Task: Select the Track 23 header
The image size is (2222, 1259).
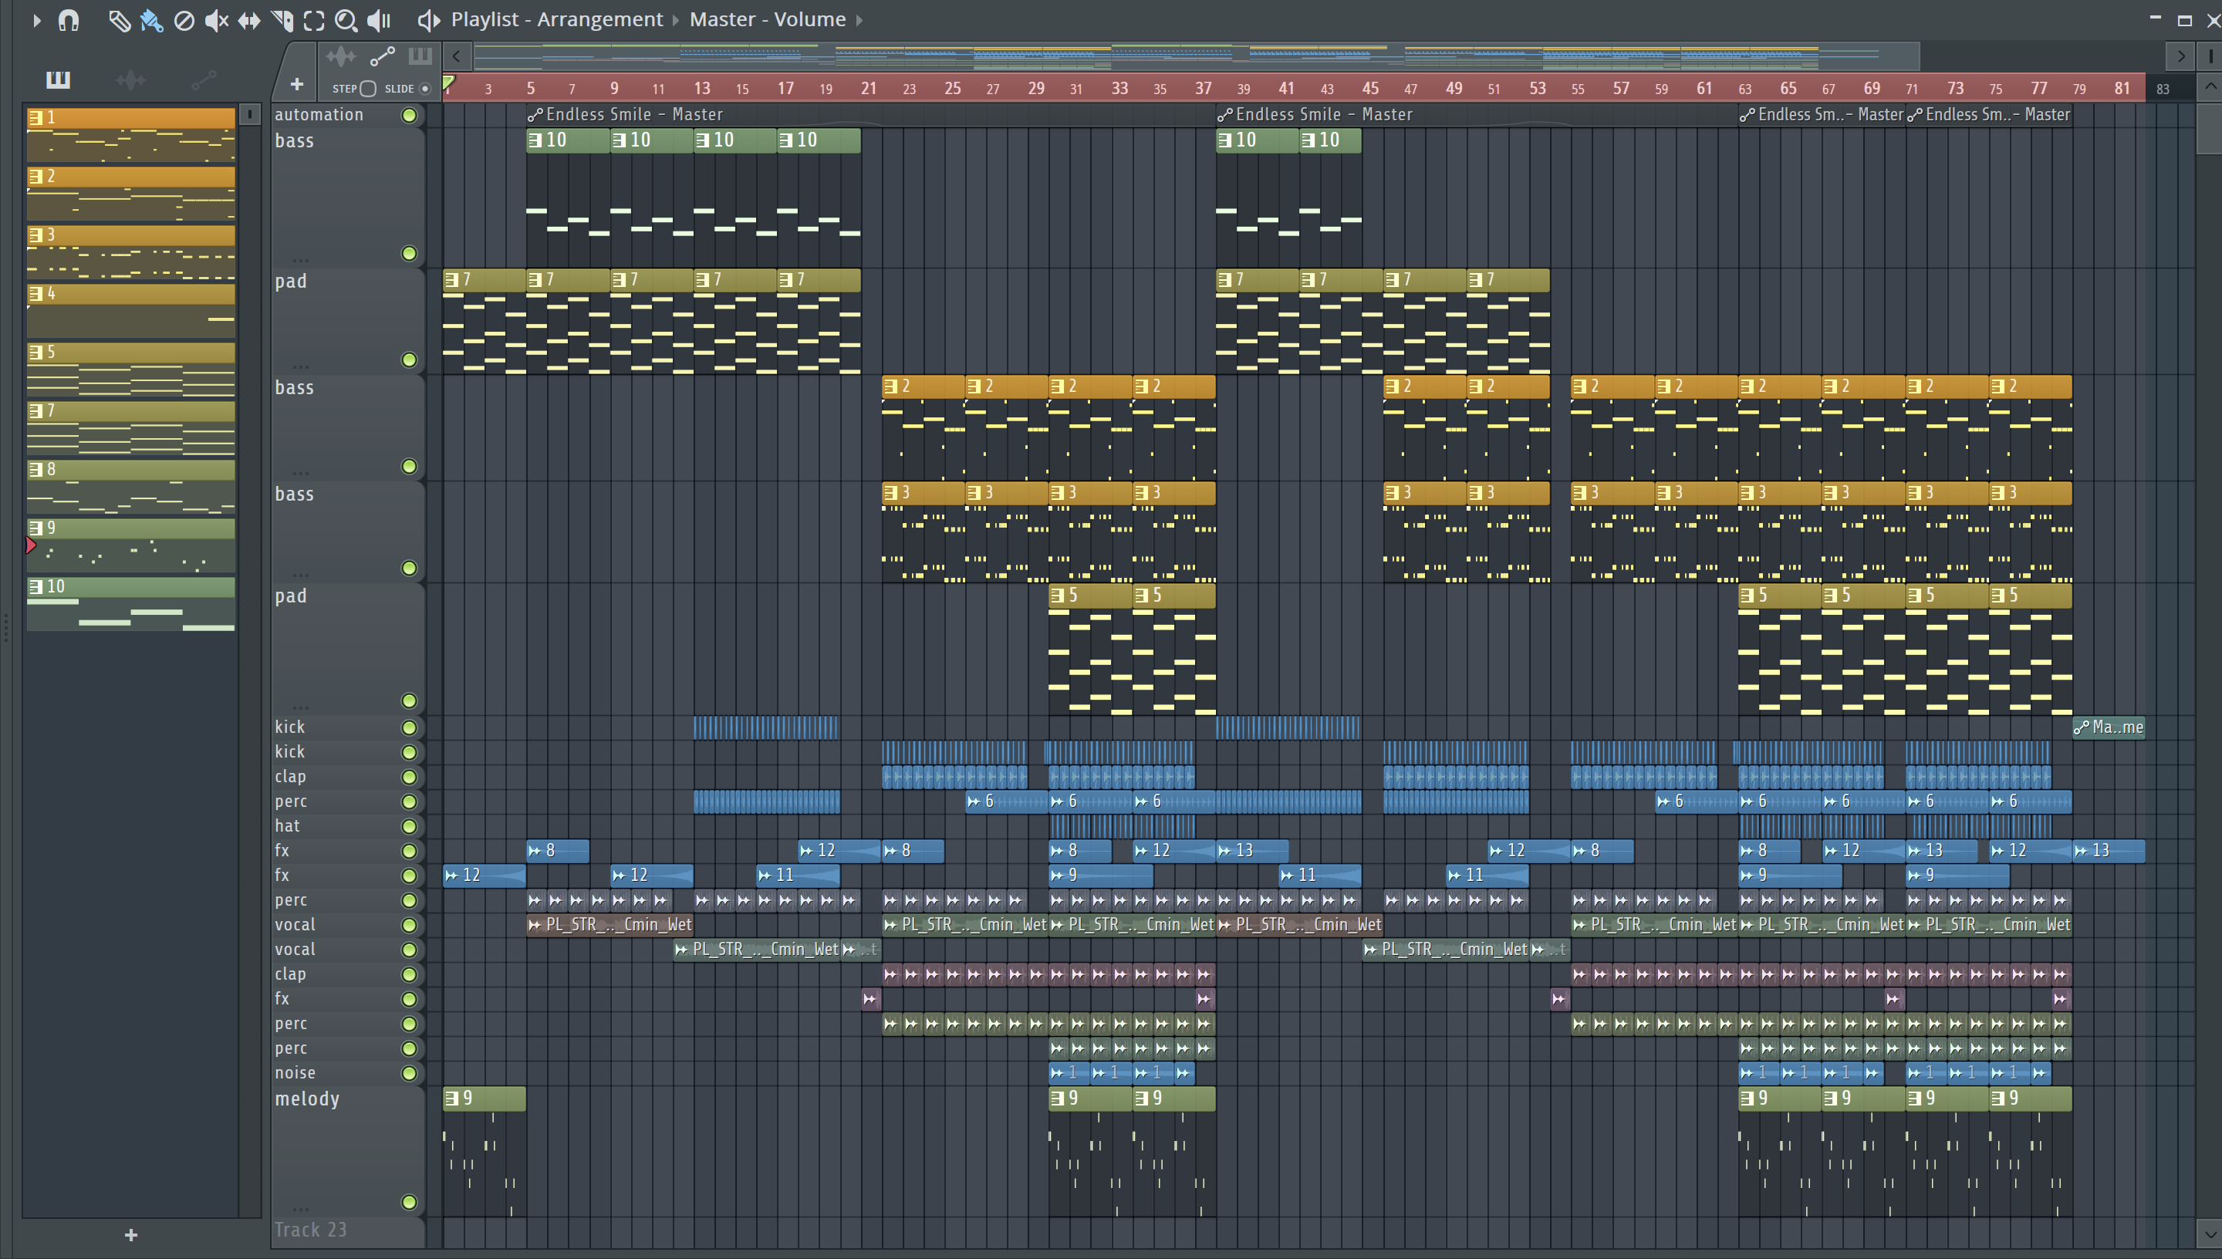Action: click(x=347, y=1230)
